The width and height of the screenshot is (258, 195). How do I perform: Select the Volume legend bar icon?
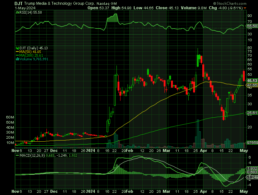[x=17, y=58]
